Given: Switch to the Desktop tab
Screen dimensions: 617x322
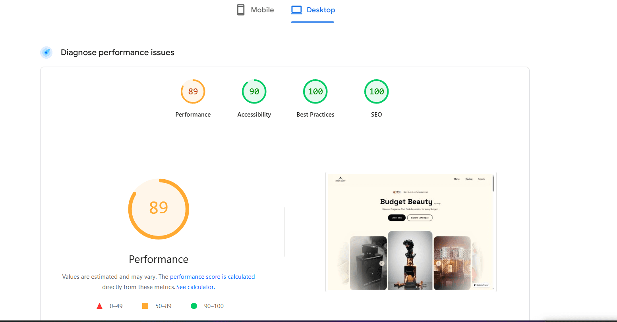Looking at the screenshot, I should pos(313,10).
